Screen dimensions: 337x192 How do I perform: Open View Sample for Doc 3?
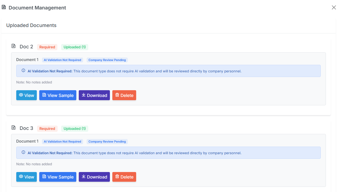tap(58, 177)
